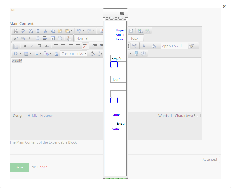Switch to the HTML editing tab
231x188 pixels.
coord(32,116)
